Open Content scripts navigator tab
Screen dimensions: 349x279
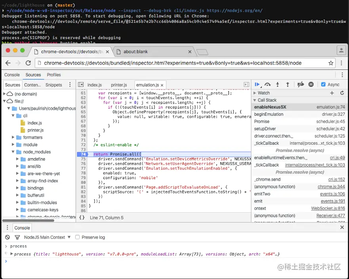coord(32,85)
